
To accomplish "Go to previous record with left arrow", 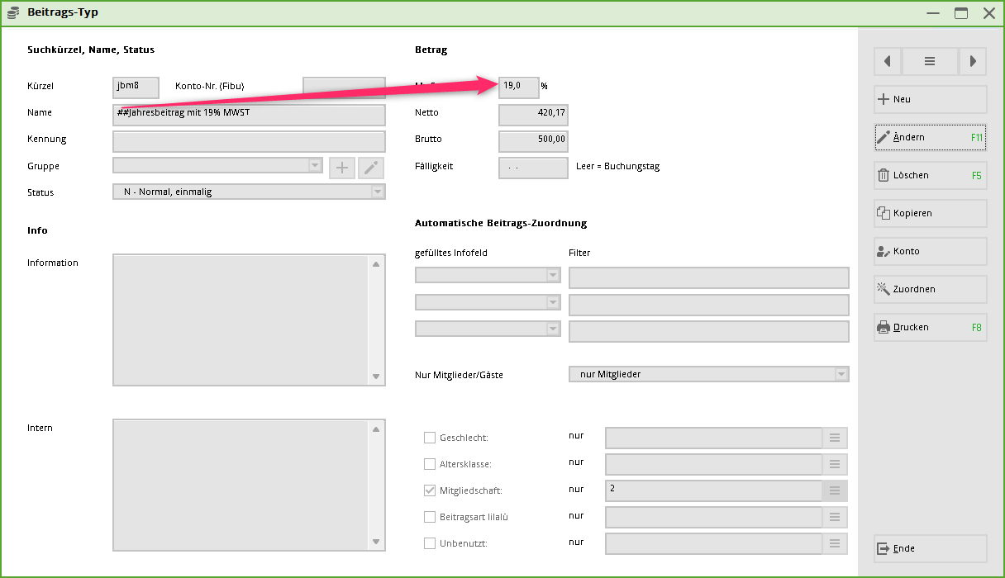I will pos(888,61).
